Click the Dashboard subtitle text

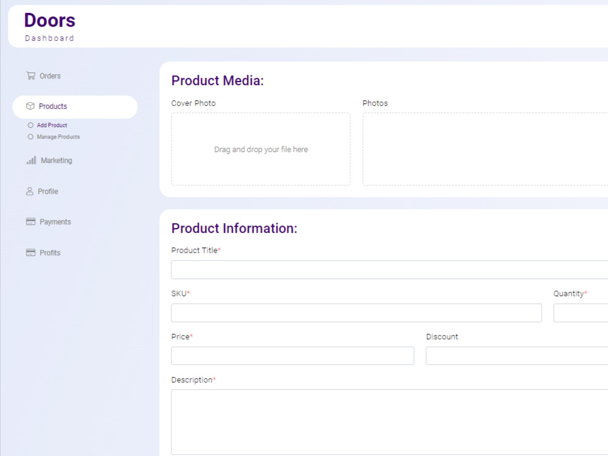click(x=49, y=38)
